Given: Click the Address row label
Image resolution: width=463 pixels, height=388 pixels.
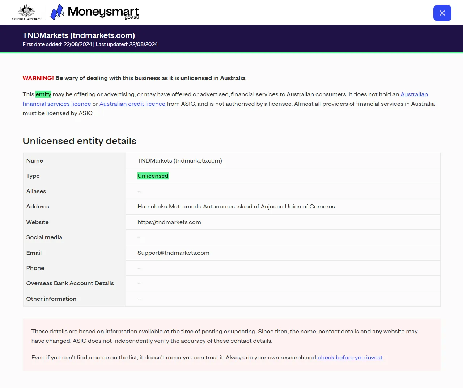Looking at the screenshot, I should (x=38, y=207).
